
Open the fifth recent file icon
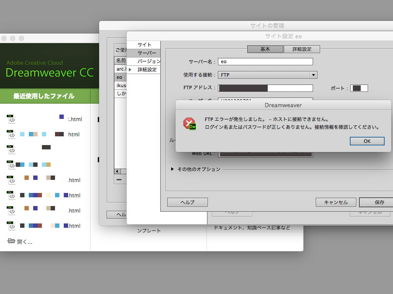11,180
